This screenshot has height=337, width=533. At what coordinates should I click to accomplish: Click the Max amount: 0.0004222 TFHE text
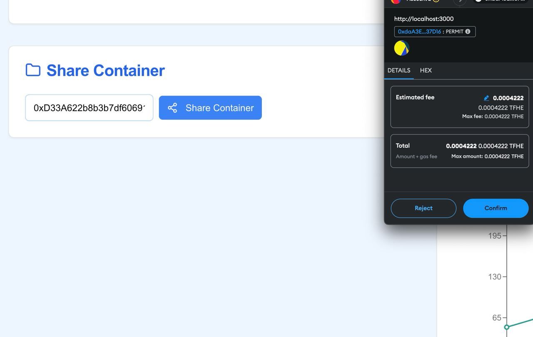coord(488,157)
